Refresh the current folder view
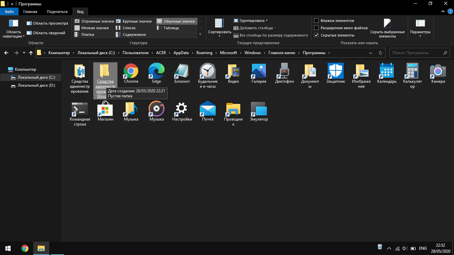This screenshot has height=255, width=454. tap(381, 53)
